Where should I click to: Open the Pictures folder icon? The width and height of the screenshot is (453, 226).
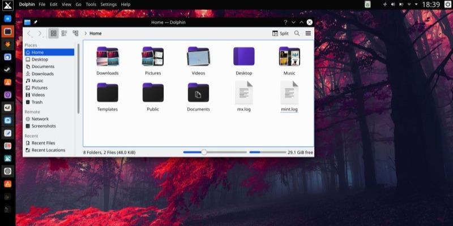(153, 56)
